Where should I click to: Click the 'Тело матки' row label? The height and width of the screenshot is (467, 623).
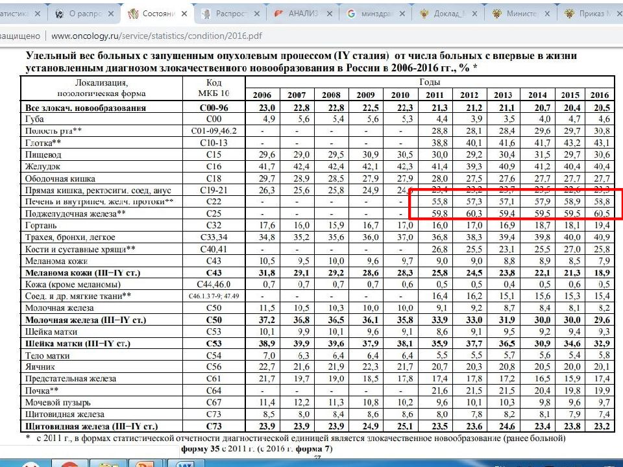[x=47, y=355]
